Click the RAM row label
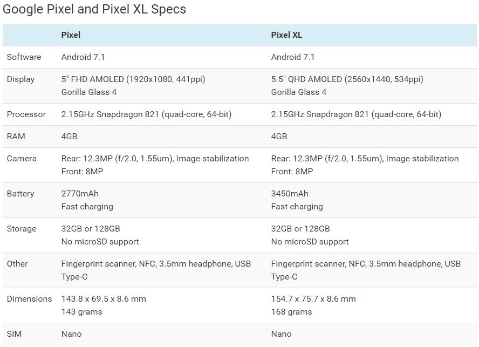The height and width of the screenshot is (347, 479). [16, 137]
